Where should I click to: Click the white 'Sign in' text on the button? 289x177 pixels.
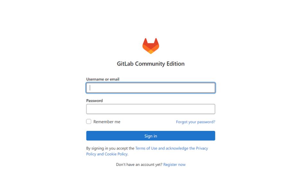150,136
